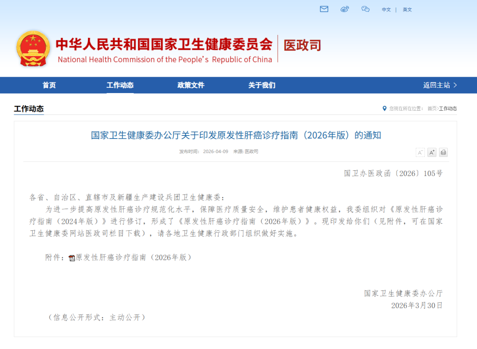Open the WeChat icon in header
The image size is (477, 349).
[x=365, y=9]
